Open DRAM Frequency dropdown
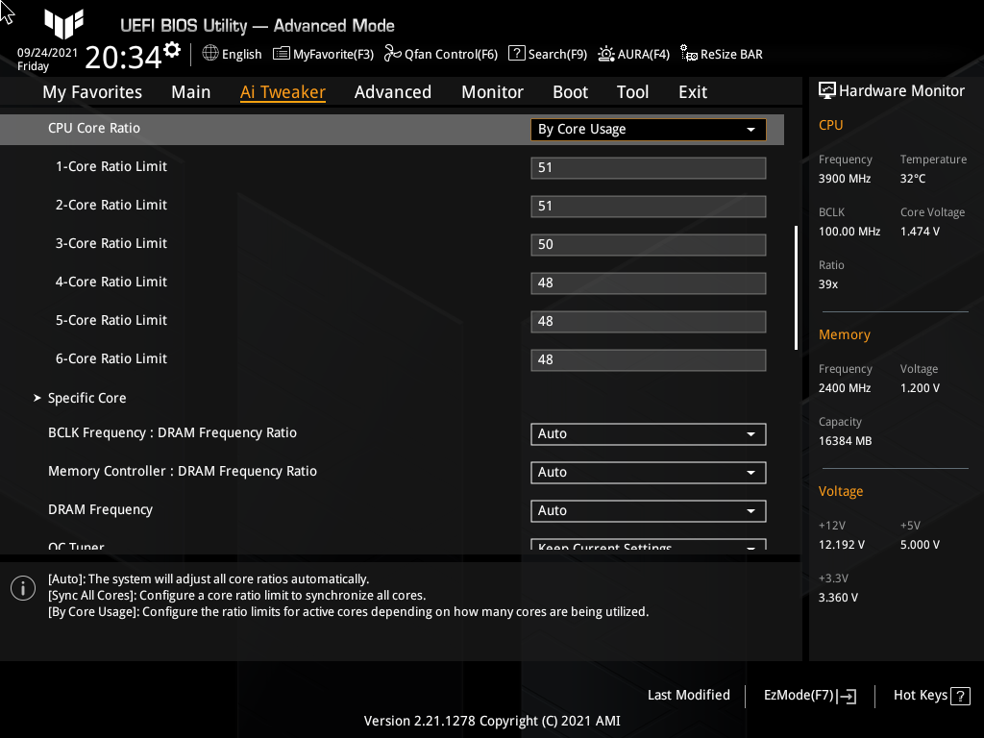This screenshot has width=984, height=738. (649, 511)
